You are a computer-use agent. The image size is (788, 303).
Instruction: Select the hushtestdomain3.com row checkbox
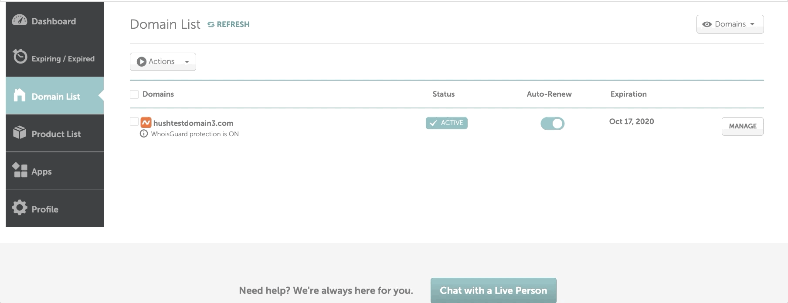coord(134,122)
